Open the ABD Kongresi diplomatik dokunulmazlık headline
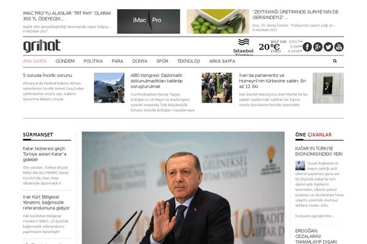 click(157, 81)
